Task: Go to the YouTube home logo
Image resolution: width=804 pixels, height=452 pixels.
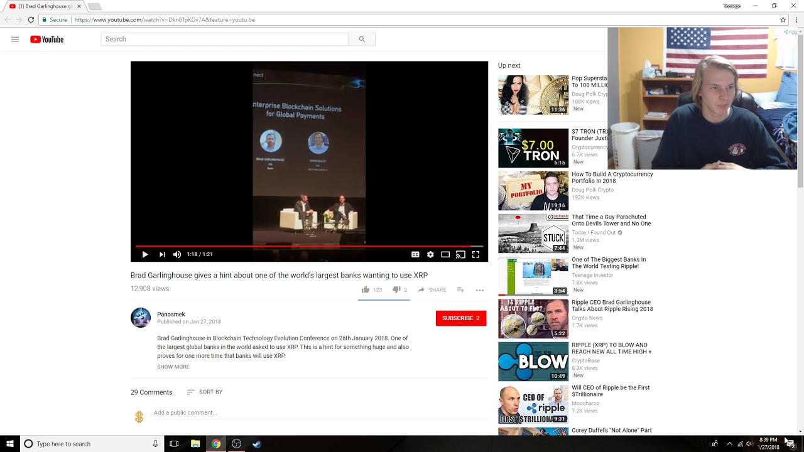Action: tap(47, 40)
